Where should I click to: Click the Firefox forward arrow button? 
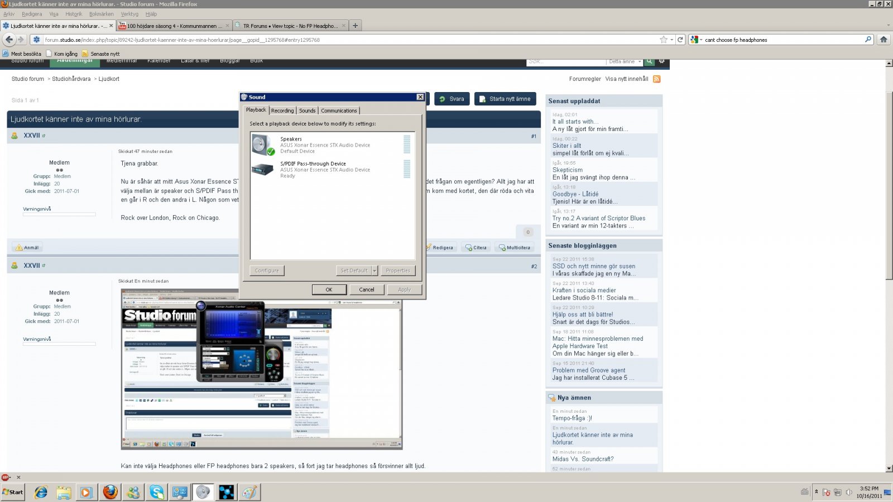coord(21,40)
